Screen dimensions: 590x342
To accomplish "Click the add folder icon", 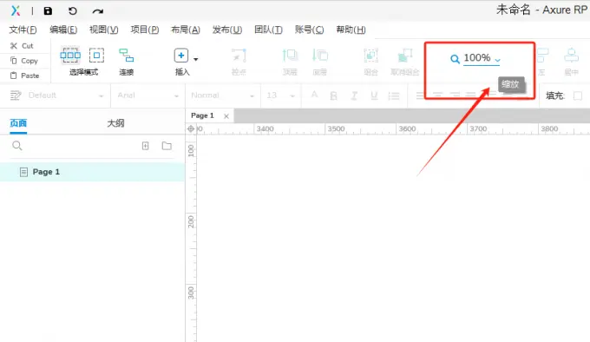I will [167, 146].
